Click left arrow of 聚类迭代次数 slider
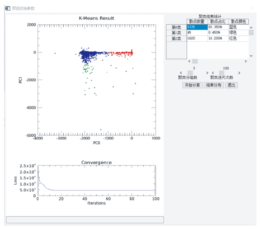The width and height of the screenshot is (260, 229). 213,73
